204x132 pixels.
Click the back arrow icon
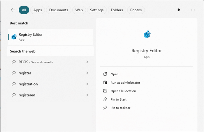pyautogui.click(x=13, y=10)
